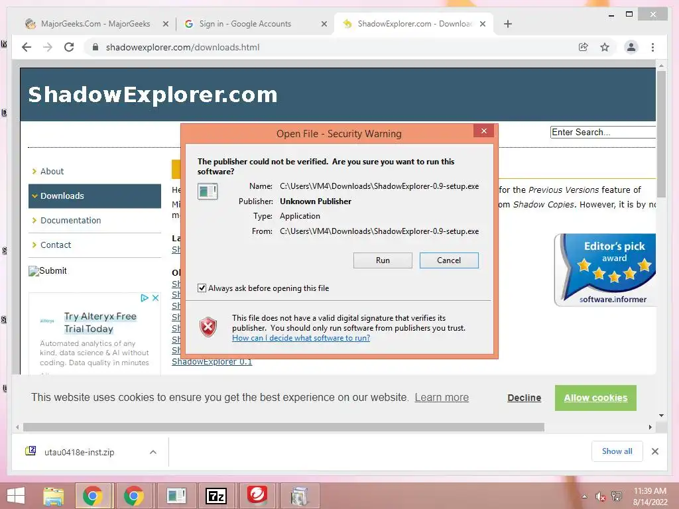The height and width of the screenshot is (509, 679).
Task: Click the network tray icon
Action: click(617, 496)
